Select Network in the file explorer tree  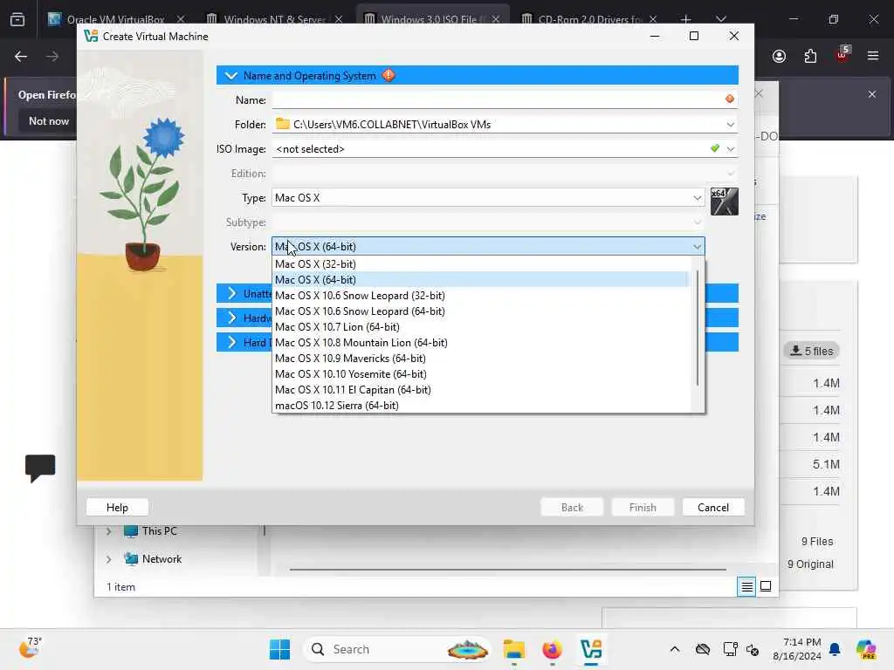[162, 559]
